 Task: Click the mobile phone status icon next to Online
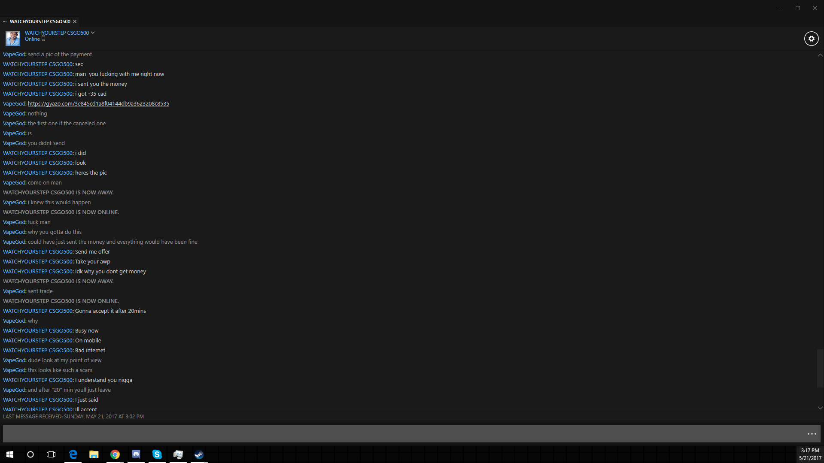coord(43,39)
